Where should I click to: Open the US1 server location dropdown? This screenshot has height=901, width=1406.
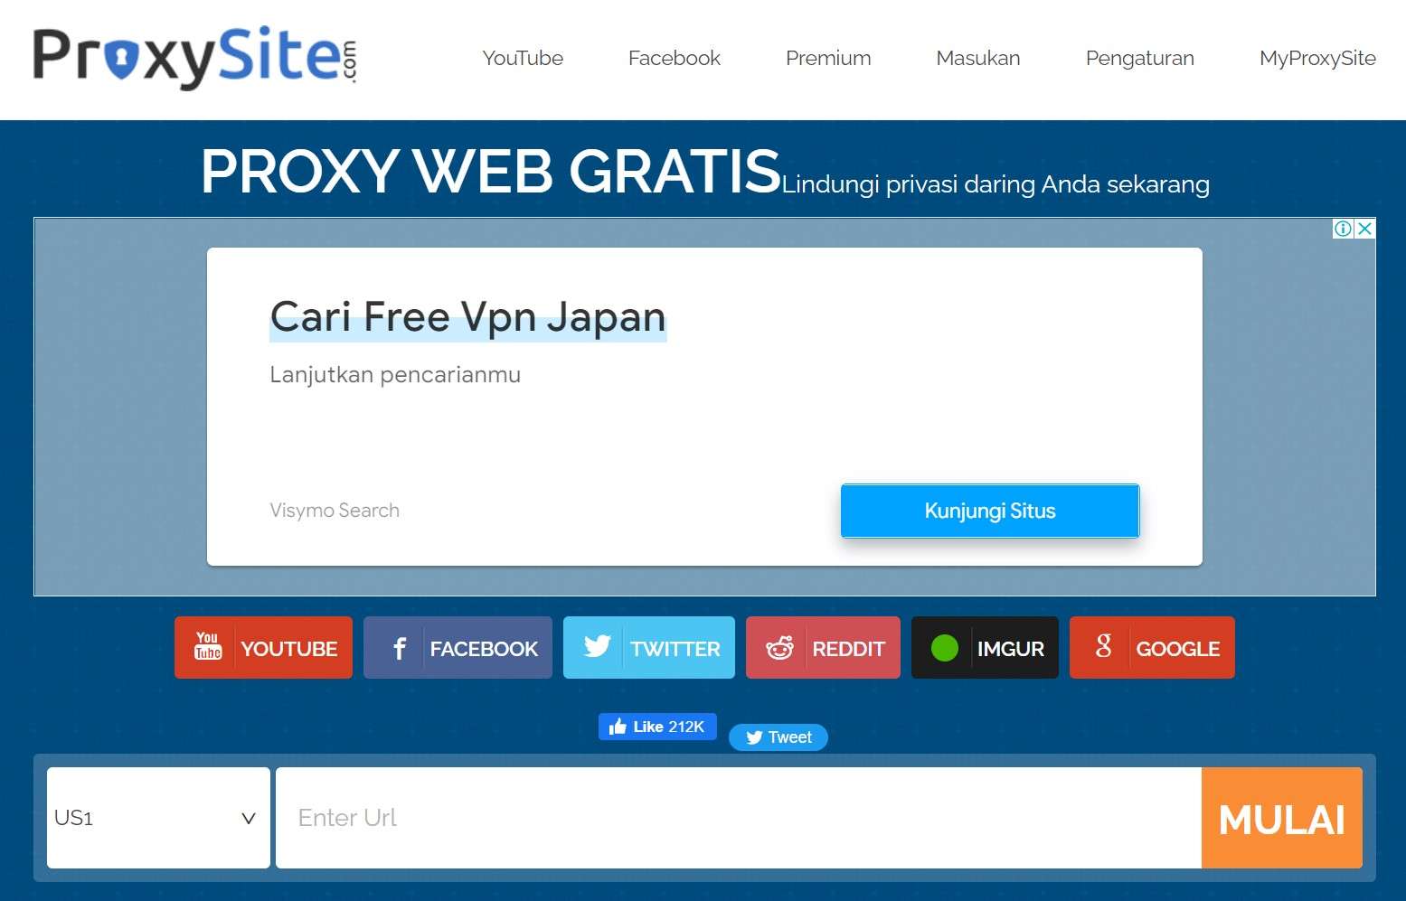coord(157,817)
